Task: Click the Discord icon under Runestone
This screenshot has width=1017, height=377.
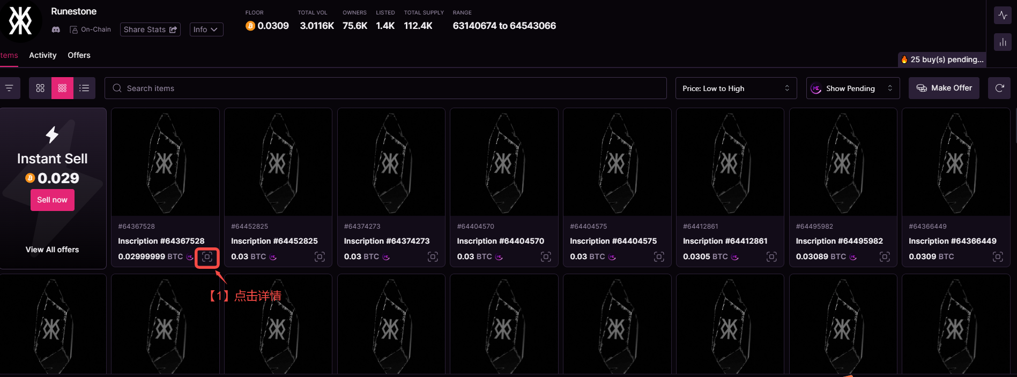Action: pos(56,29)
